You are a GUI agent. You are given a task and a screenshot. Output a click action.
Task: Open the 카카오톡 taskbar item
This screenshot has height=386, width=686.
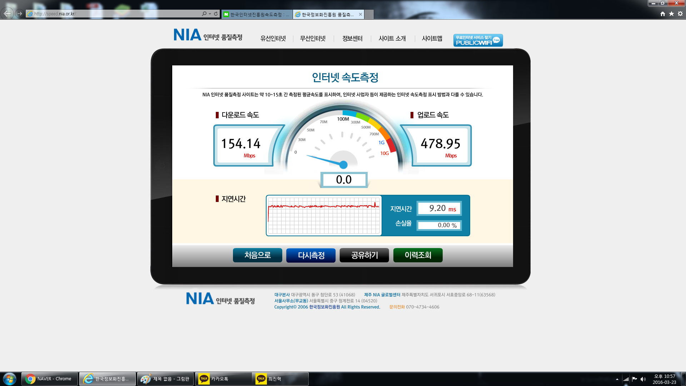pyautogui.click(x=223, y=379)
